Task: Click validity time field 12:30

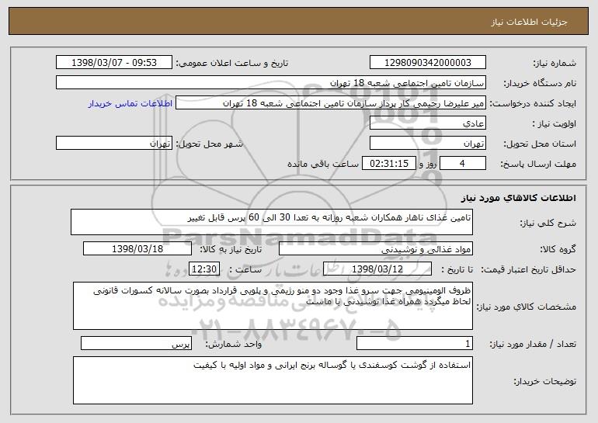Action: click(204, 269)
